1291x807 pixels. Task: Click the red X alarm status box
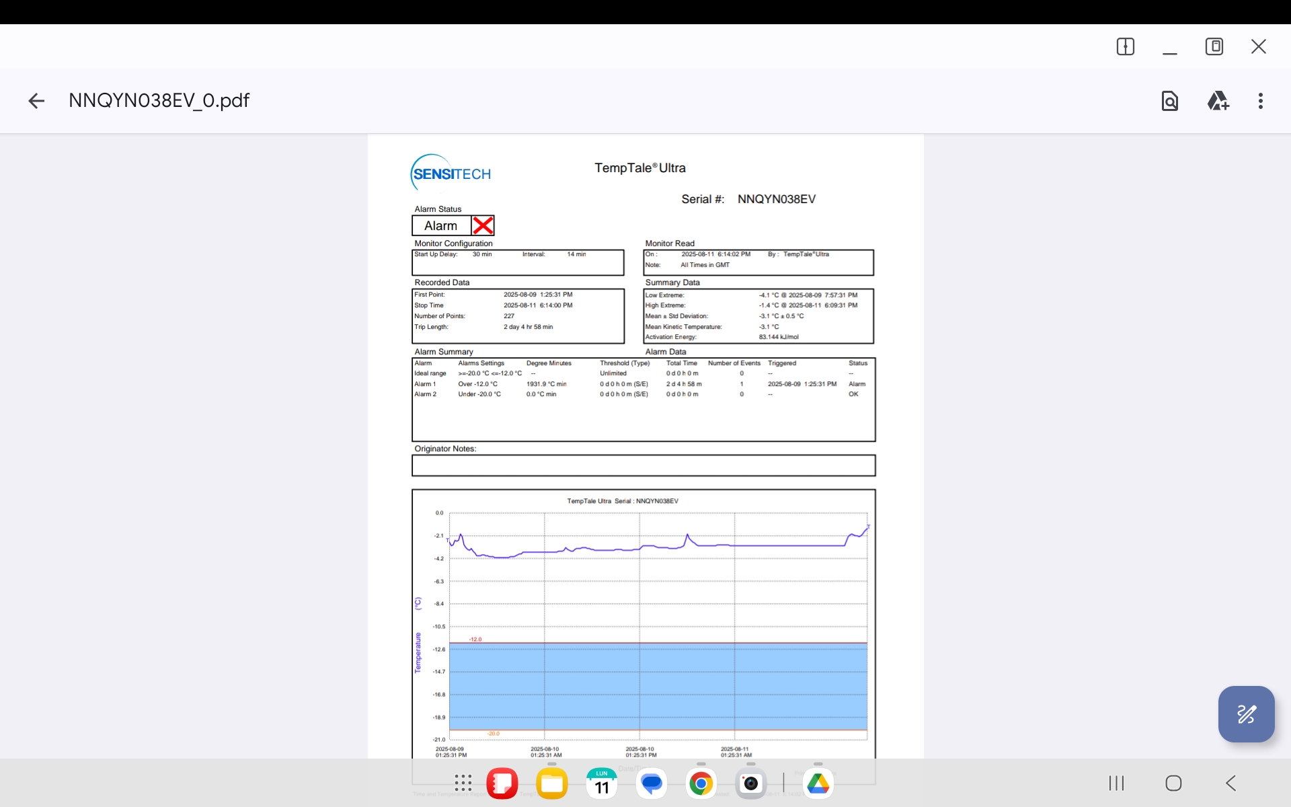[483, 225]
